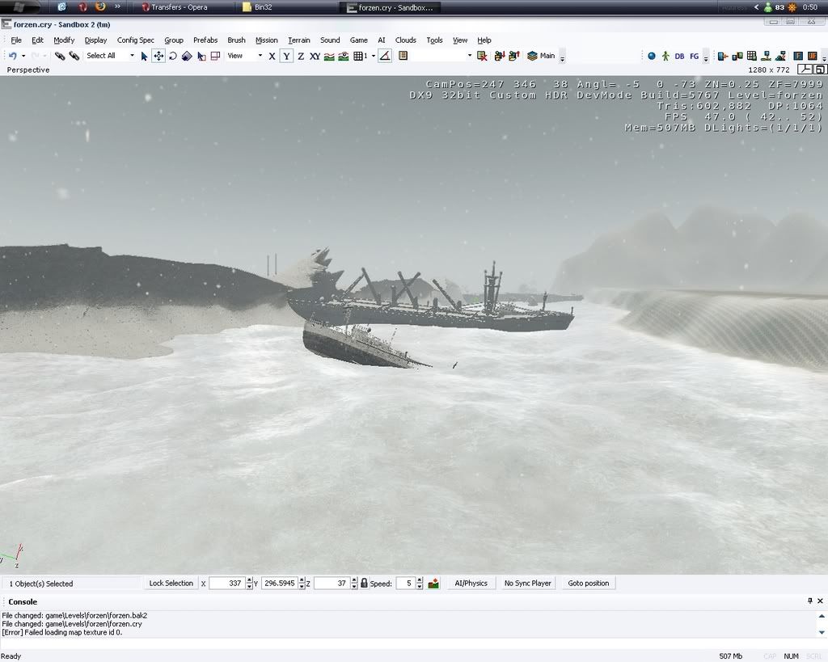Click the AI/Physics button
828x662 pixels.
click(471, 584)
